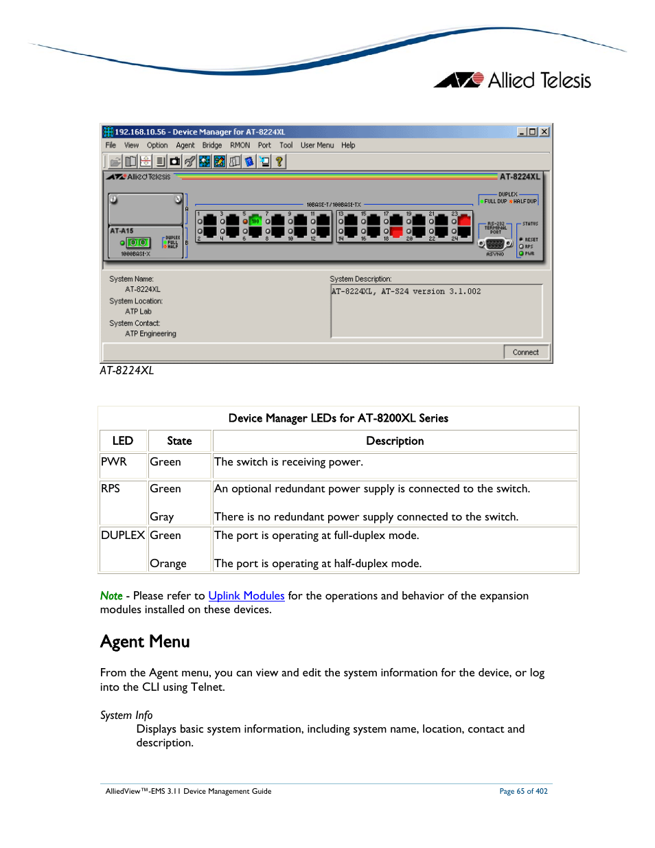Screen dimensions: 655x848
Task: Select port 24 on the switch panel
Action: [x=464, y=233]
